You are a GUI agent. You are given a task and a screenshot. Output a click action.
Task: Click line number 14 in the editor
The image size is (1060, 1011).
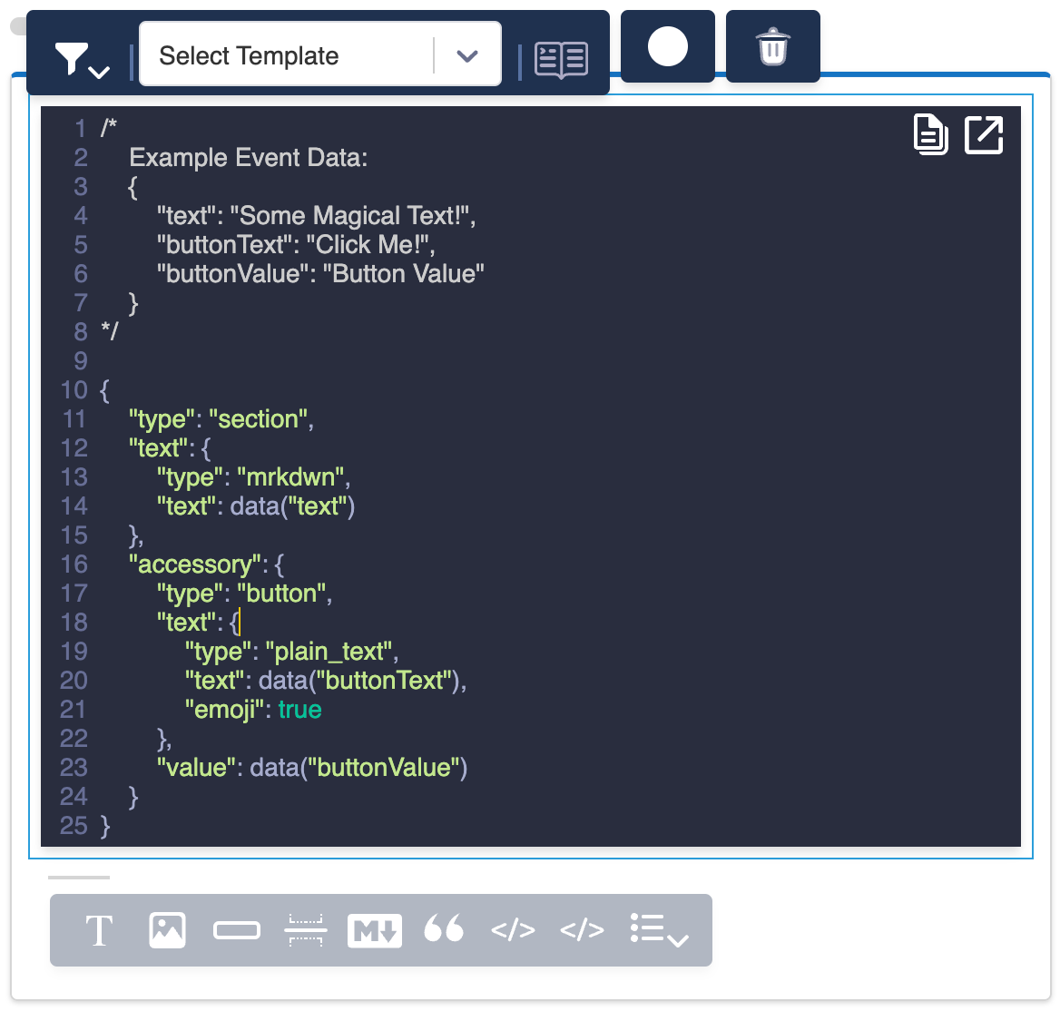tap(74, 506)
